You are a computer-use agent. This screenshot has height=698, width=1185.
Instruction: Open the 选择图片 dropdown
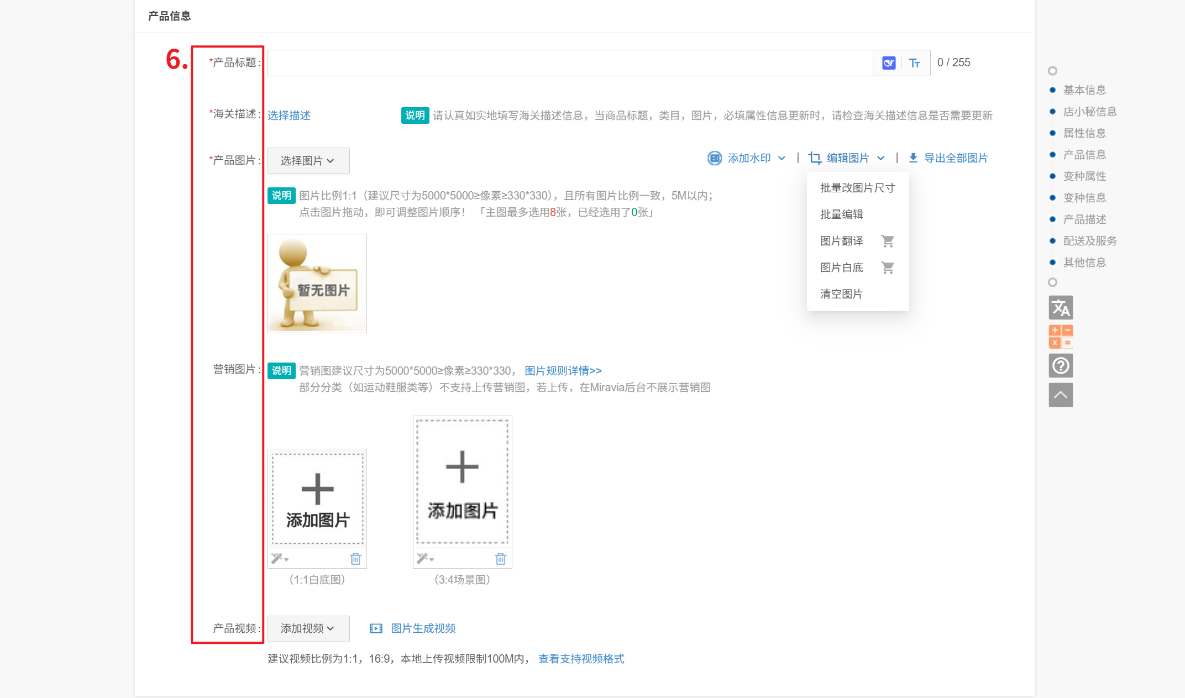pos(308,161)
